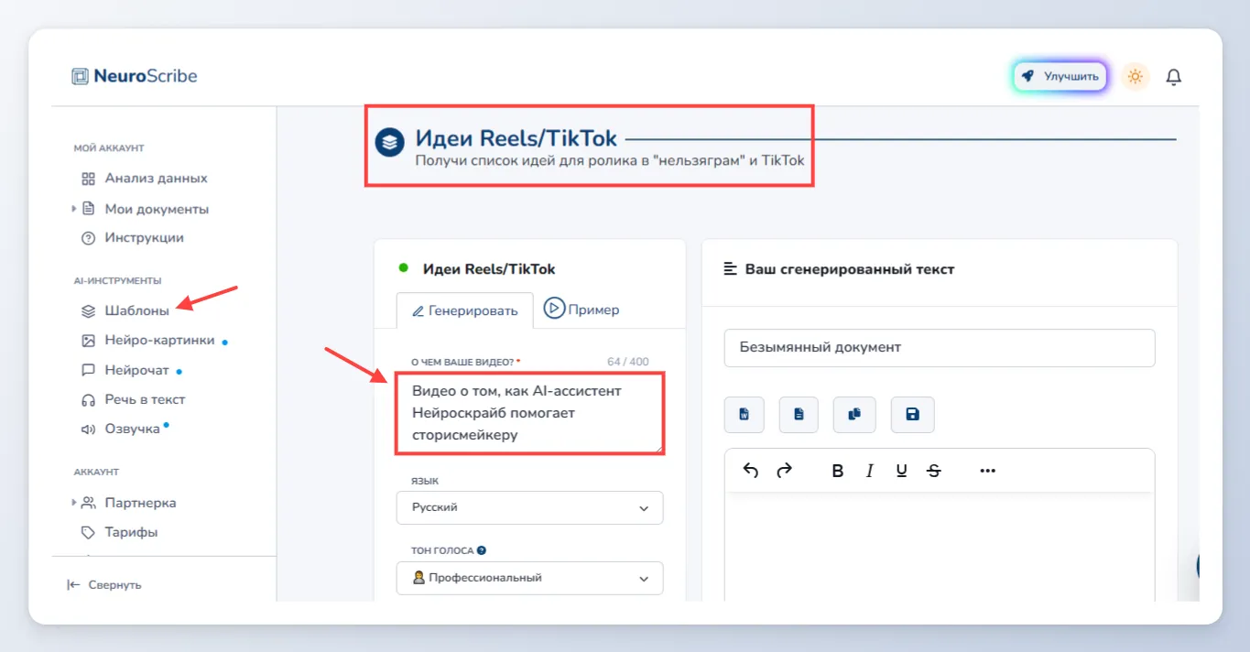Copy generated text icon

tap(854, 415)
